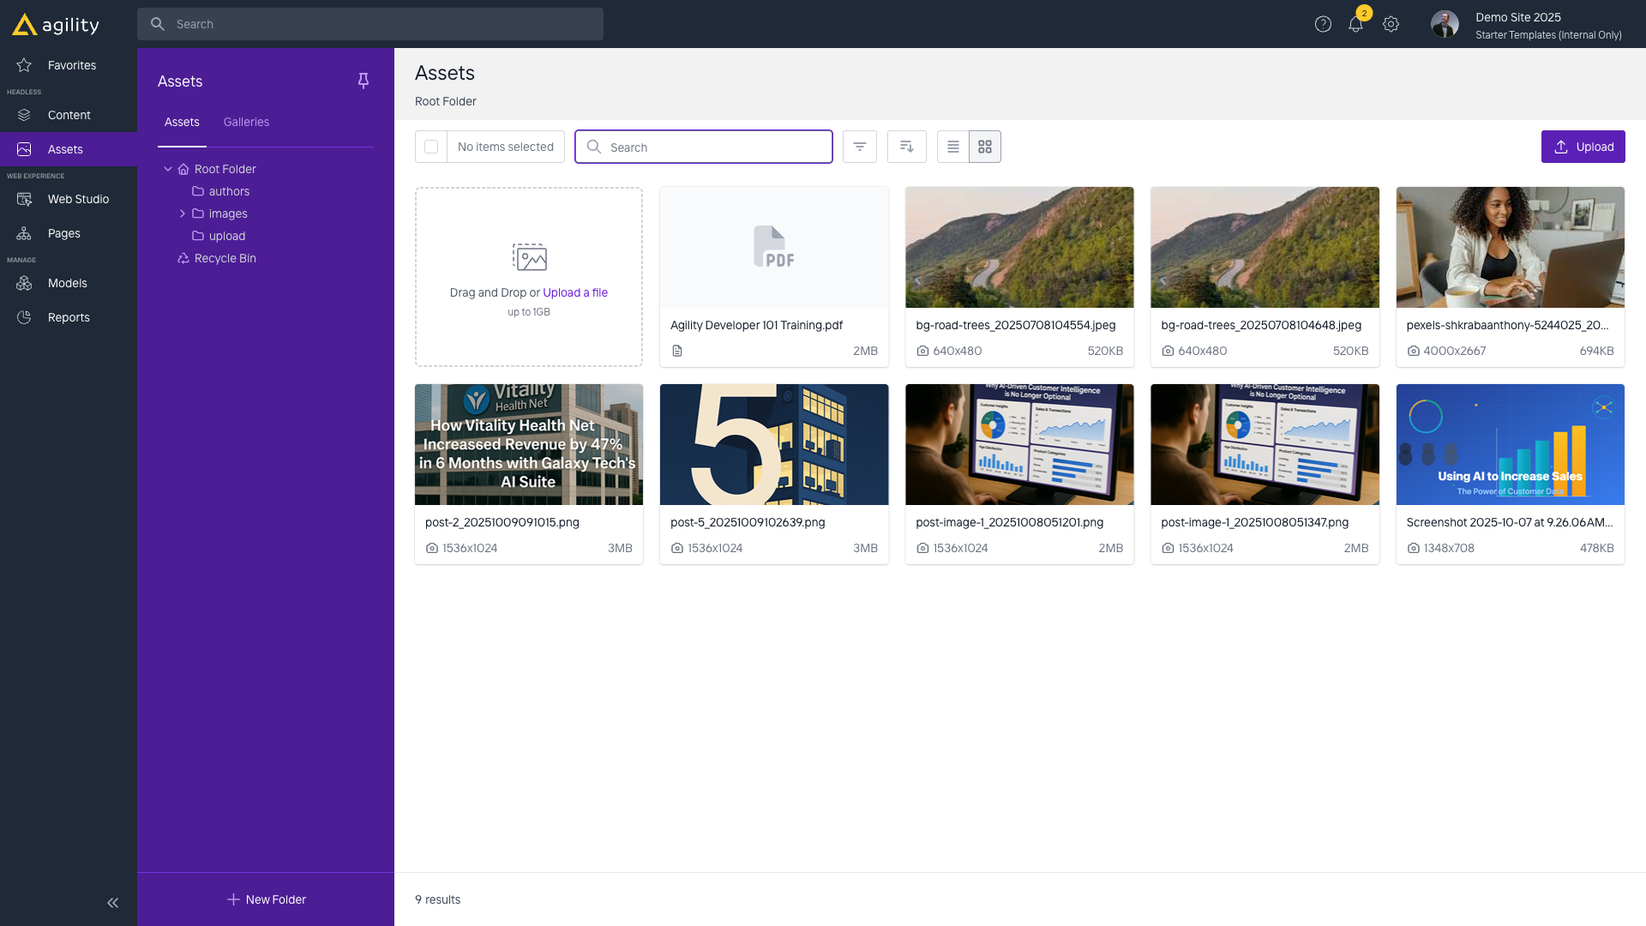Image resolution: width=1646 pixels, height=926 pixels.
Task: Focus the assets Search field
Action: pos(704,147)
